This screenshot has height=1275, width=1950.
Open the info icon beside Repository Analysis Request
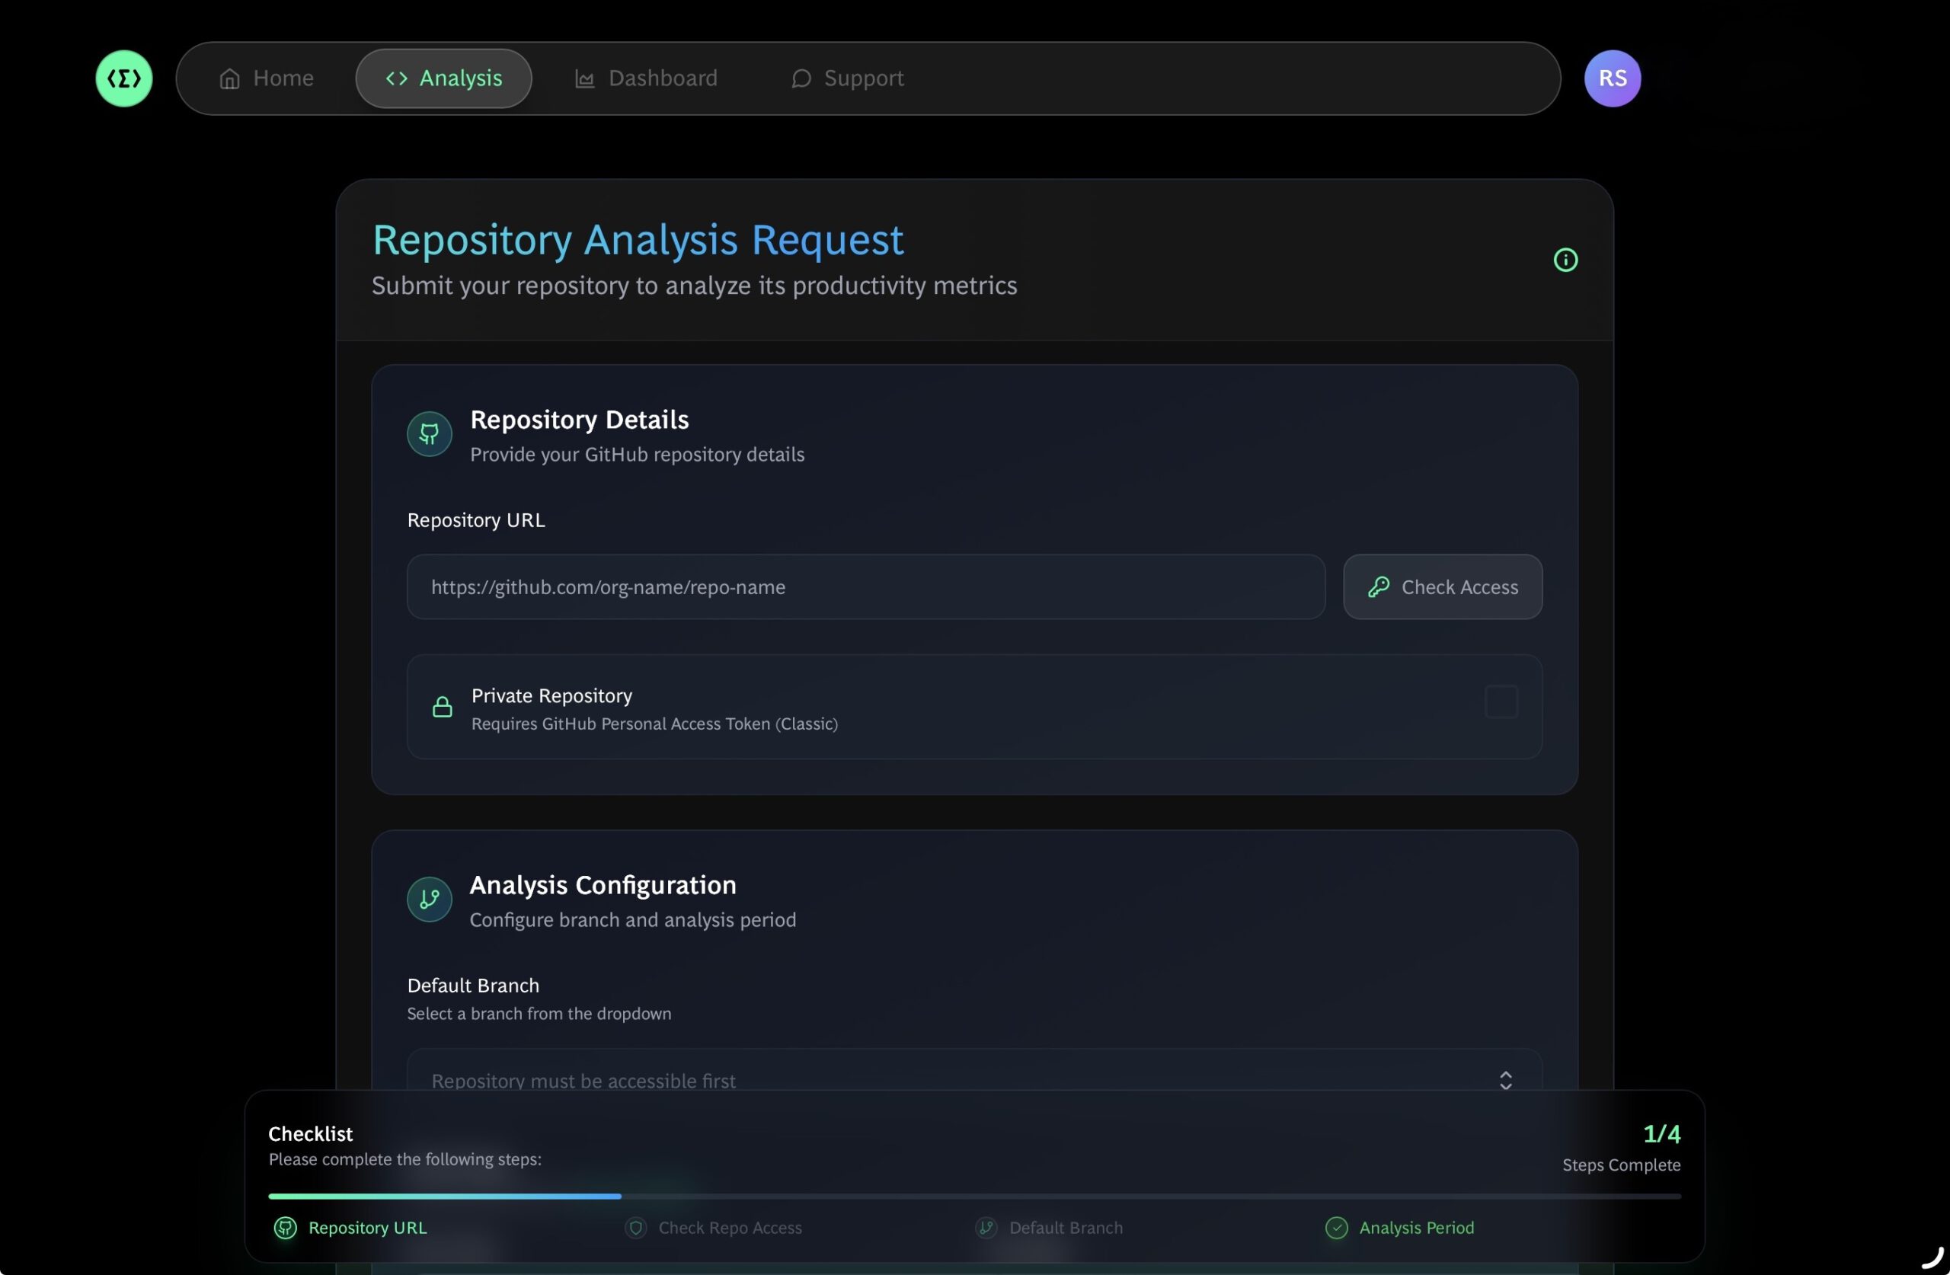[x=1565, y=260]
